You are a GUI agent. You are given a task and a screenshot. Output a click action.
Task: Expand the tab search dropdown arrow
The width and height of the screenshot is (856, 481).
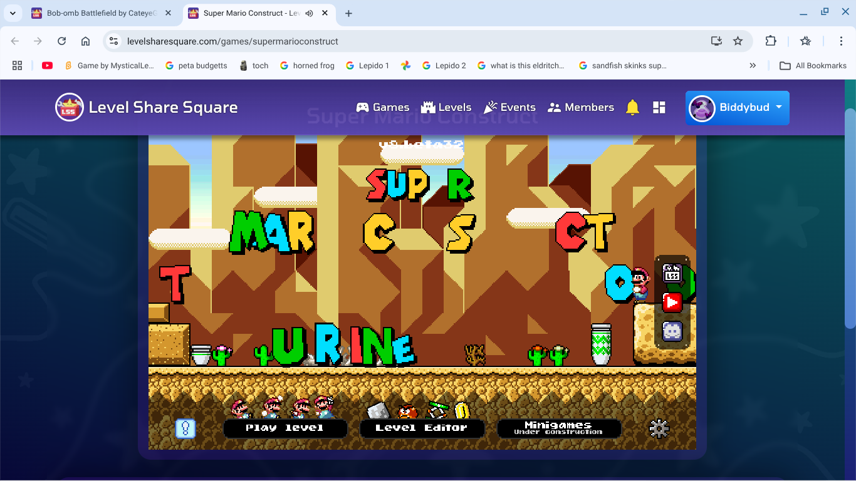tap(13, 13)
